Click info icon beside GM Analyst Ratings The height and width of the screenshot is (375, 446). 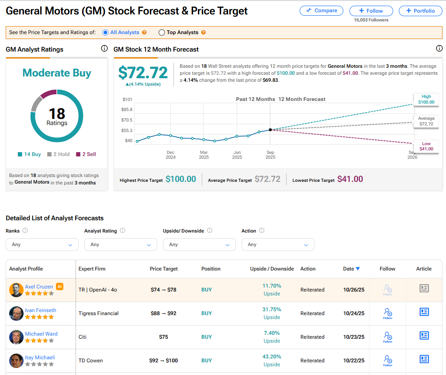[104, 49]
